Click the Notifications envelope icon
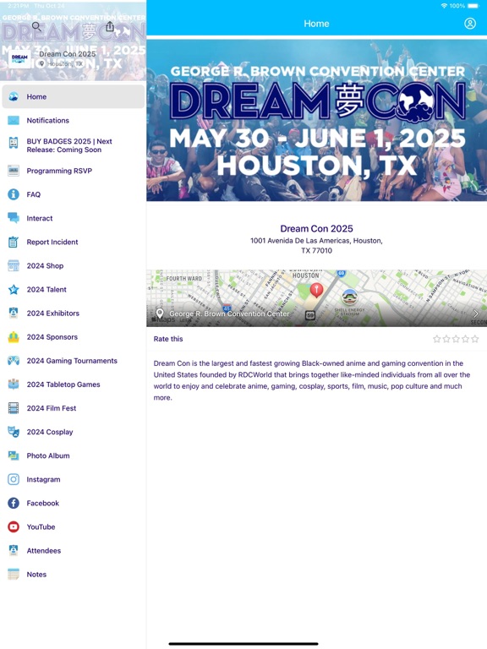487x649 pixels. [14, 121]
